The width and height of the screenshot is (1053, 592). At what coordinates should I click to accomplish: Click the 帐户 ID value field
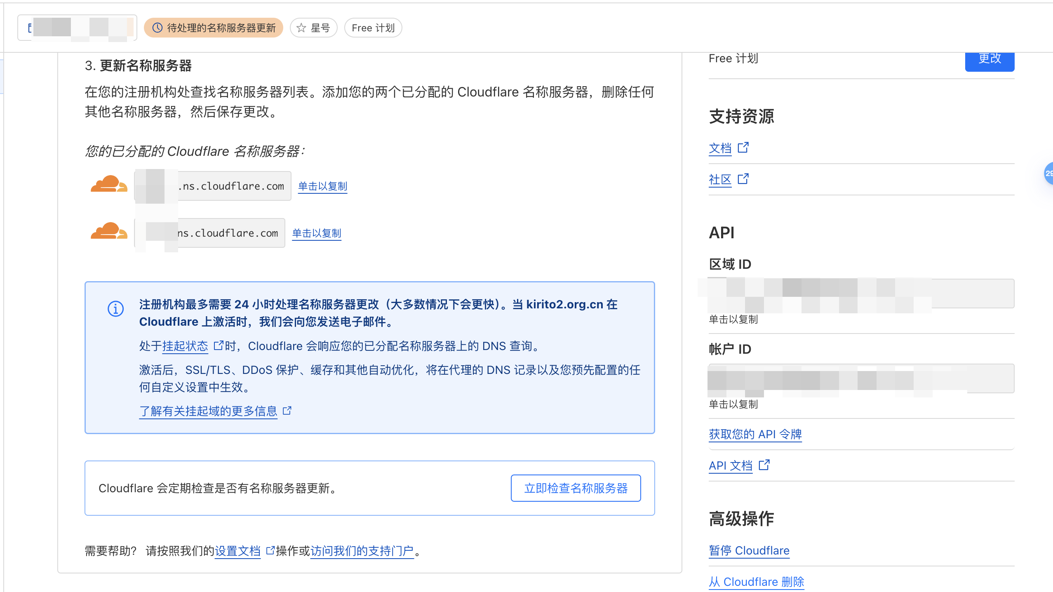tap(861, 378)
